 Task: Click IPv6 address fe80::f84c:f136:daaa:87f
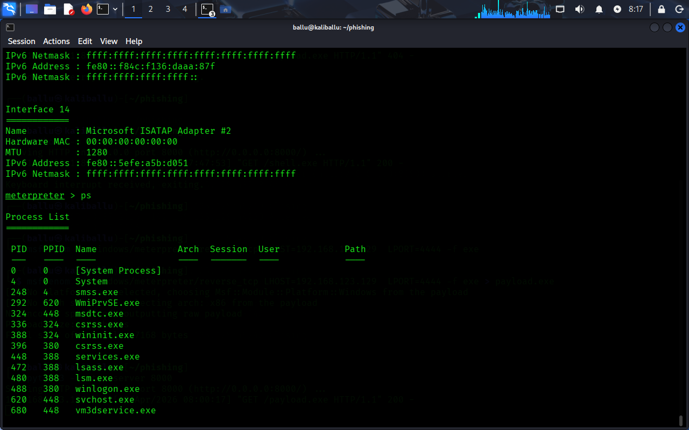[151, 66]
